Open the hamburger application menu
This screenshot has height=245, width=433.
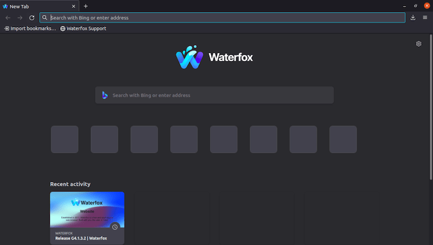425,17
